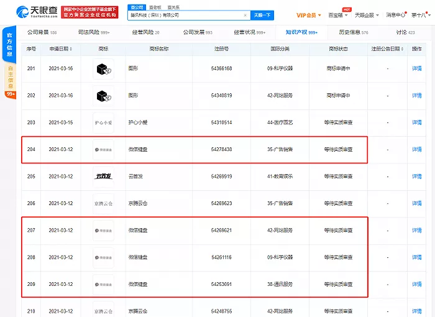Image resolution: width=435 pixels, height=317 pixels.
Task: Click the red 官方备案企业征信机构 banner
Action: pos(89,12)
